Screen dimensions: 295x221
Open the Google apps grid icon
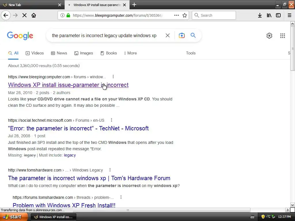coord(283,35)
